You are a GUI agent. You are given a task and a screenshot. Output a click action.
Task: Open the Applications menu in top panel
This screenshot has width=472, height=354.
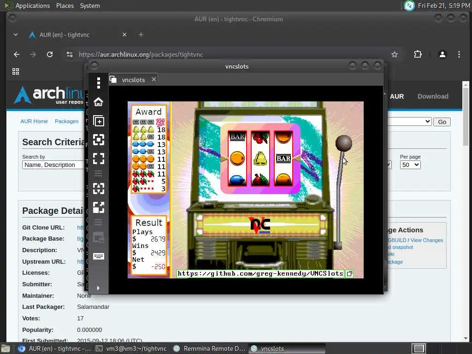coord(27,6)
